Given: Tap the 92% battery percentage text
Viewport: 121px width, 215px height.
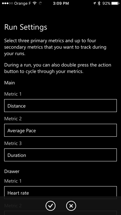Looking at the screenshot, I should pyautogui.click(x=106, y=3).
